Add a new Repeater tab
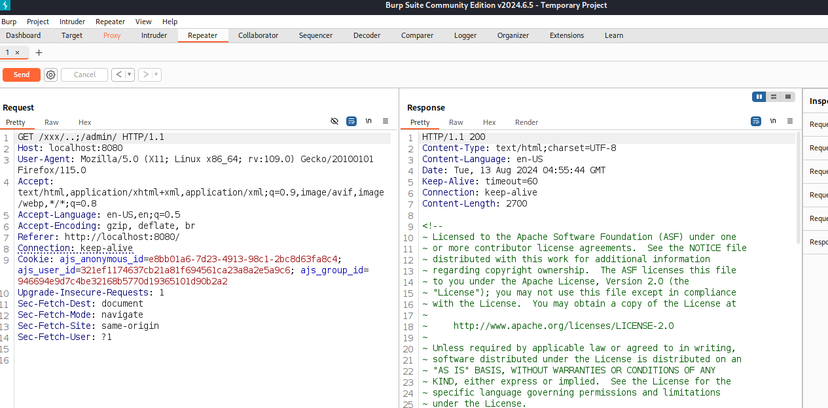 pos(39,52)
